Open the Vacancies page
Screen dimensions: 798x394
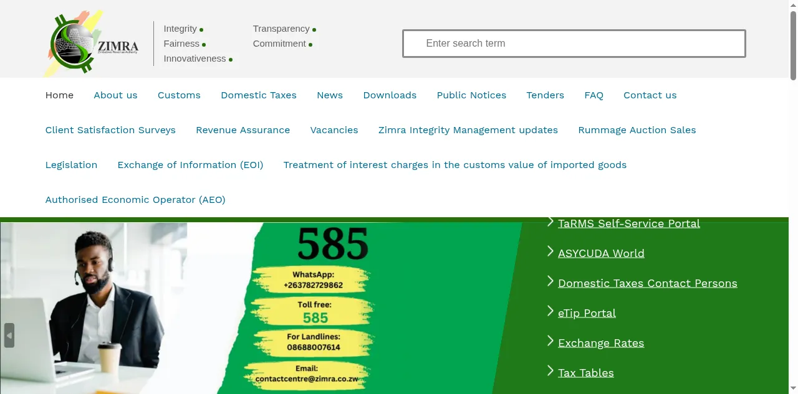tap(334, 130)
